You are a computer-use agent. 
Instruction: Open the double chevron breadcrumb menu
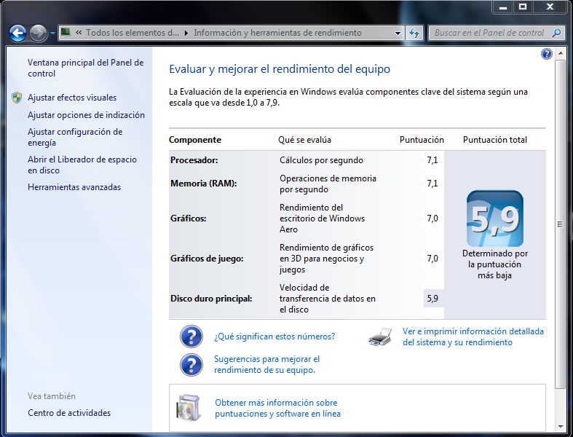[x=79, y=33]
